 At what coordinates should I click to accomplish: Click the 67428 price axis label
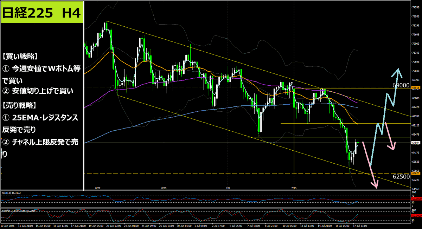coord(415,107)
